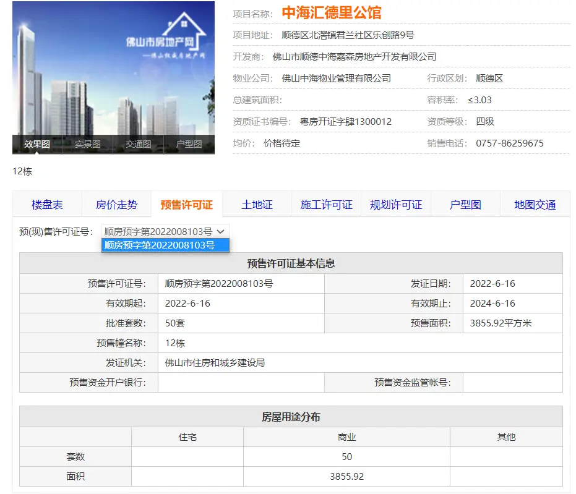The width and height of the screenshot is (576, 494).
Task: Click the plot ratio value ≤3.03
Action: (479, 100)
